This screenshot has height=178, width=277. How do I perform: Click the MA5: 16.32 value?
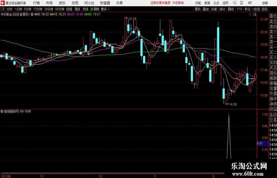(x=42, y=14)
